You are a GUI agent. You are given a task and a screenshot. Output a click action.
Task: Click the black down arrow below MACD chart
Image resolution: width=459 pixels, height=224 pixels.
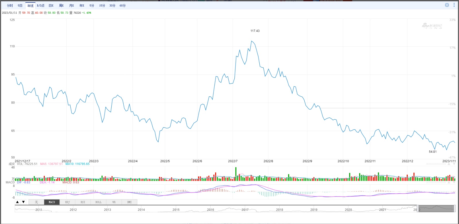coord(24,202)
